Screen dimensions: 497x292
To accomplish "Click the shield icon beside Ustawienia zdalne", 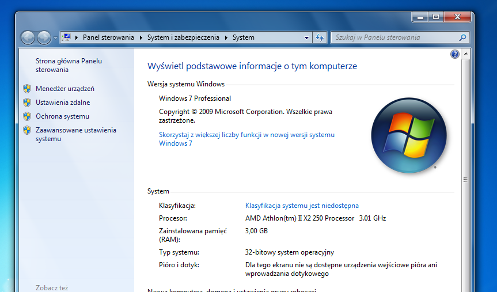I will [27, 103].
